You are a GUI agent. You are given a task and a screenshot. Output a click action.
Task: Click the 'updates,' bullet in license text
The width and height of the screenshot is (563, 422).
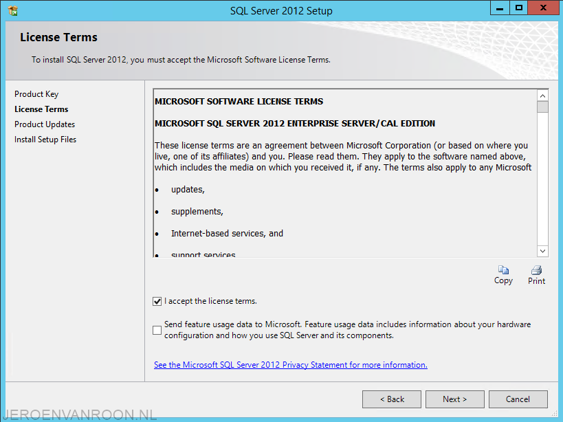point(188,190)
